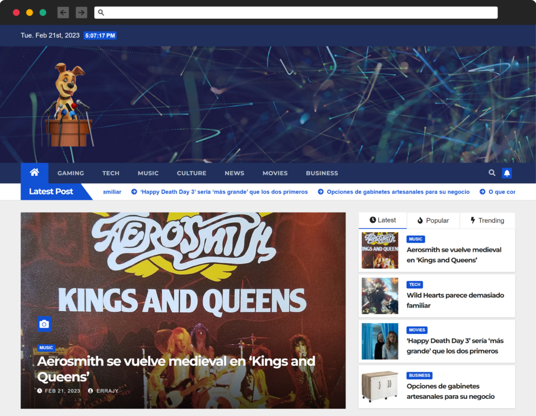Image resolution: width=536 pixels, height=416 pixels.
Task: Click the FEB 21, 2023 post date
Action: [x=63, y=391]
